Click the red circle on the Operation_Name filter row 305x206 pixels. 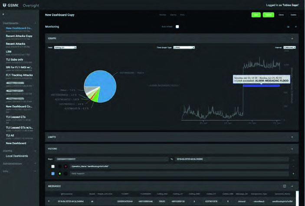[x=66, y=167]
